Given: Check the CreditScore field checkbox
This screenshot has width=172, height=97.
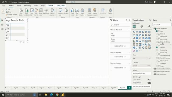Looking at the screenshot, I should pyautogui.click(x=157, y=37).
